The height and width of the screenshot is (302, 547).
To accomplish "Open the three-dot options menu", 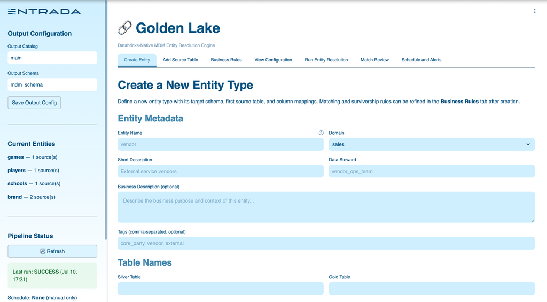I will point(534,11).
